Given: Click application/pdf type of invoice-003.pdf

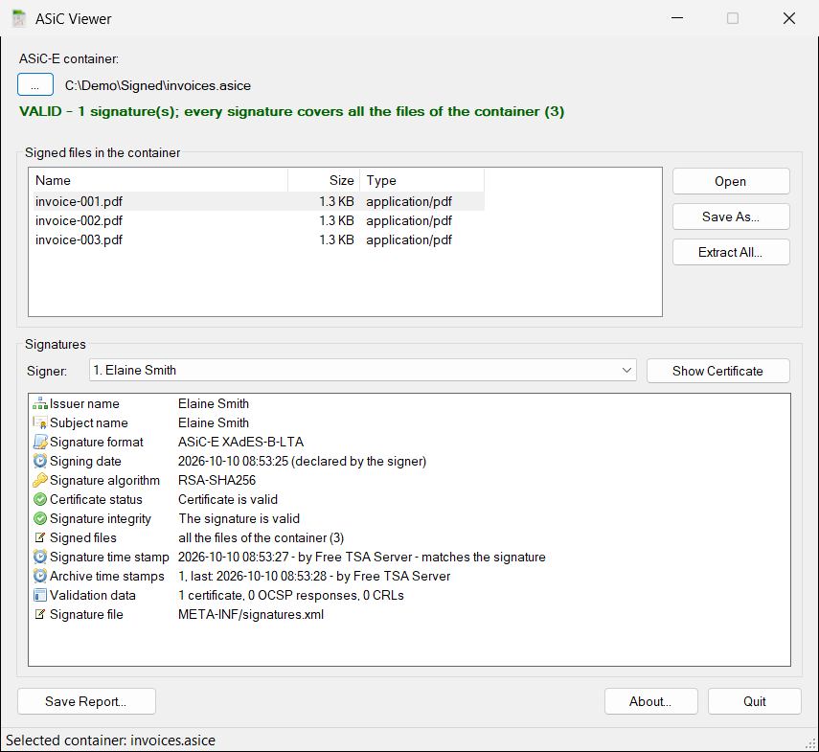Looking at the screenshot, I should click(409, 240).
